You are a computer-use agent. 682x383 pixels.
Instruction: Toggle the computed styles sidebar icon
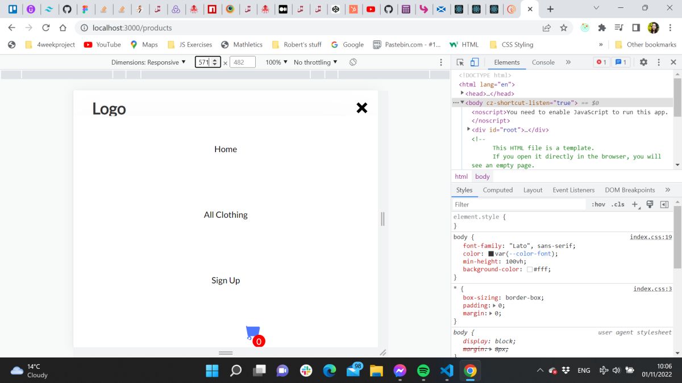click(x=664, y=204)
